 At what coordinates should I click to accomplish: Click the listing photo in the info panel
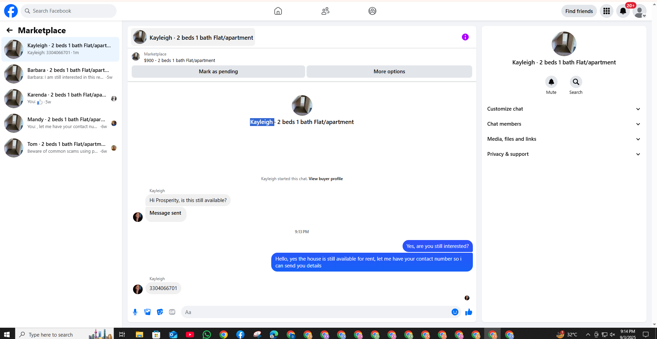click(564, 44)
